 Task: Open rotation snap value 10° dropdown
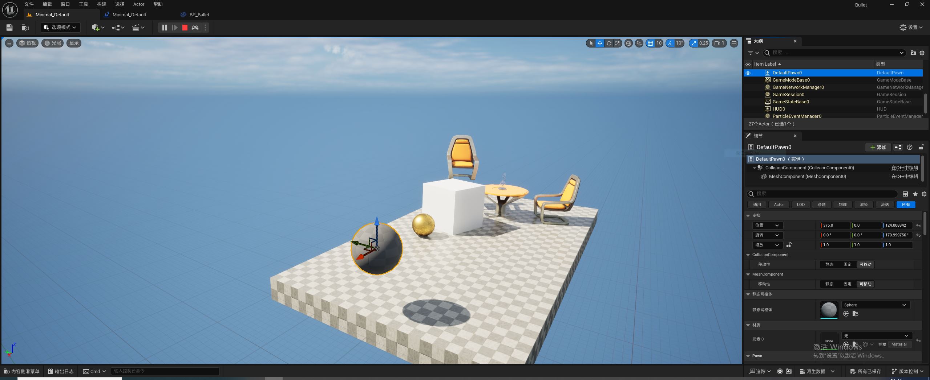(x=680, y=43)
